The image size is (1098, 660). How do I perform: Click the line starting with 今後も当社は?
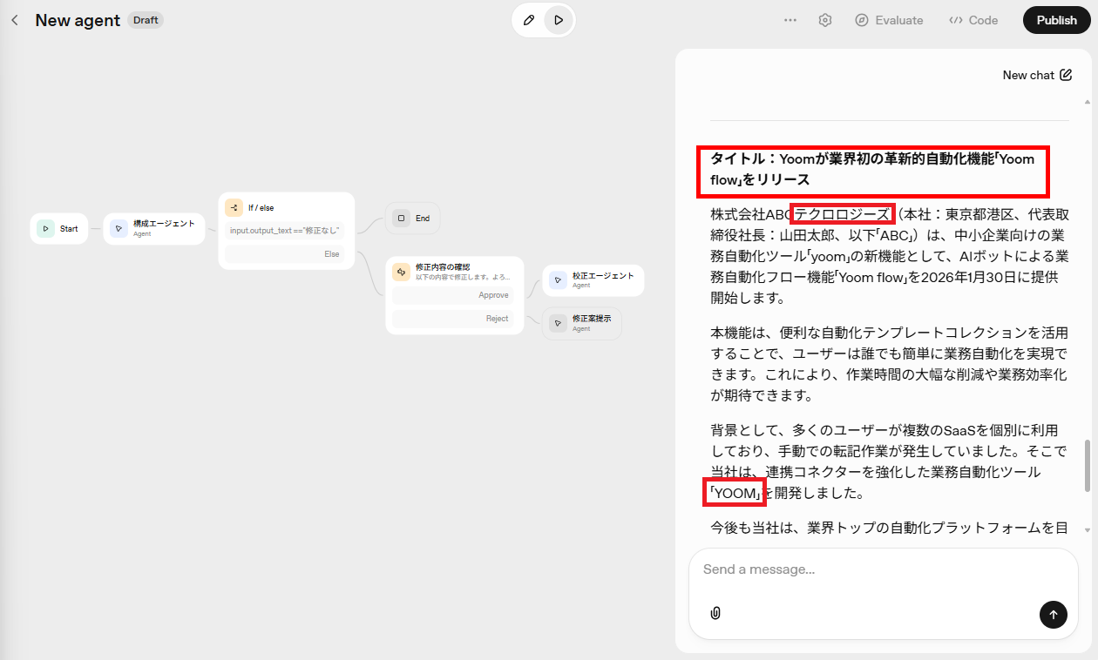point(889,527)
